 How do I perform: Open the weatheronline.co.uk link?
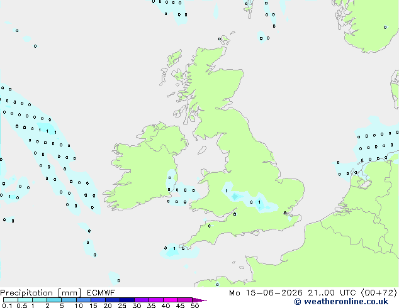(341, 302)
